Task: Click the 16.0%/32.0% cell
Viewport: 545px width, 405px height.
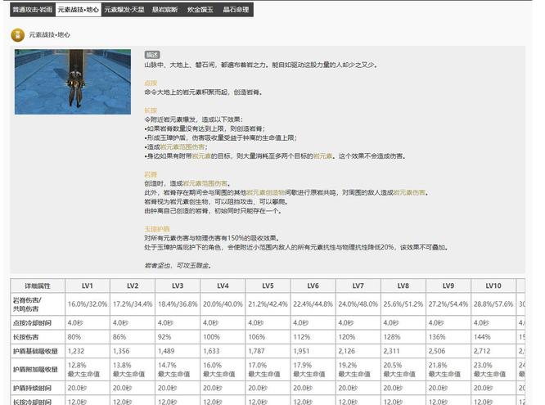Action: click(88, 304)
